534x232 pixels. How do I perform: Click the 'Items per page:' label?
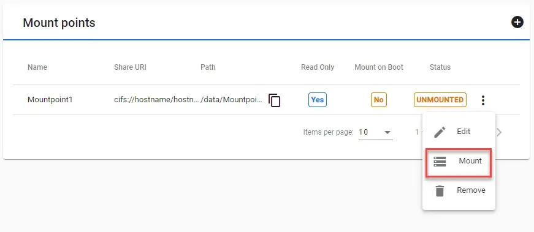pyautogui.click(x=328, y=132)
